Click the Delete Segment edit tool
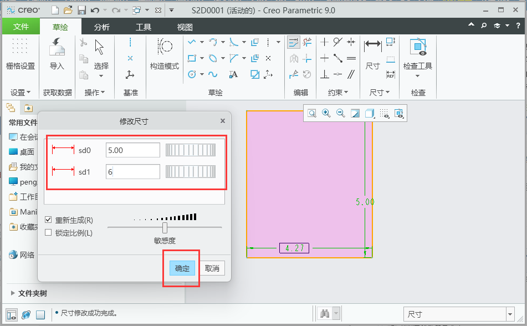 click(307, 42)
